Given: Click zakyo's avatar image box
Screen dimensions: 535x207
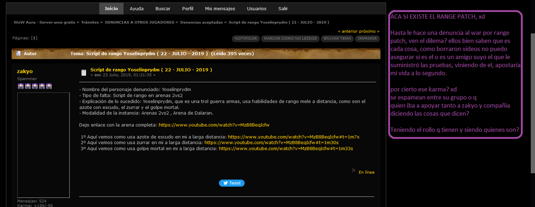Looking at the screenshot, I should click(43, 145).
